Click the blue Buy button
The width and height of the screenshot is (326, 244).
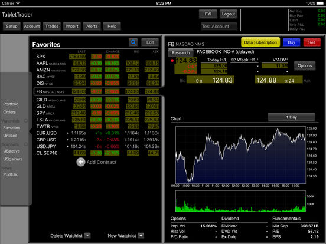(x=291, y=42)
